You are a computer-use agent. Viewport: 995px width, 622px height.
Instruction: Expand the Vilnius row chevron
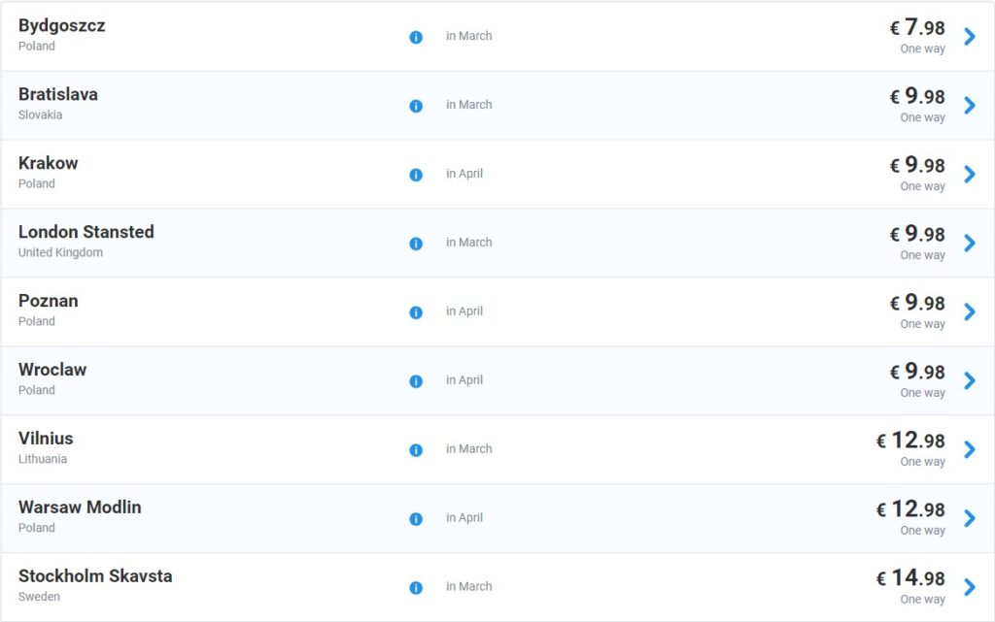click(969, 450)
